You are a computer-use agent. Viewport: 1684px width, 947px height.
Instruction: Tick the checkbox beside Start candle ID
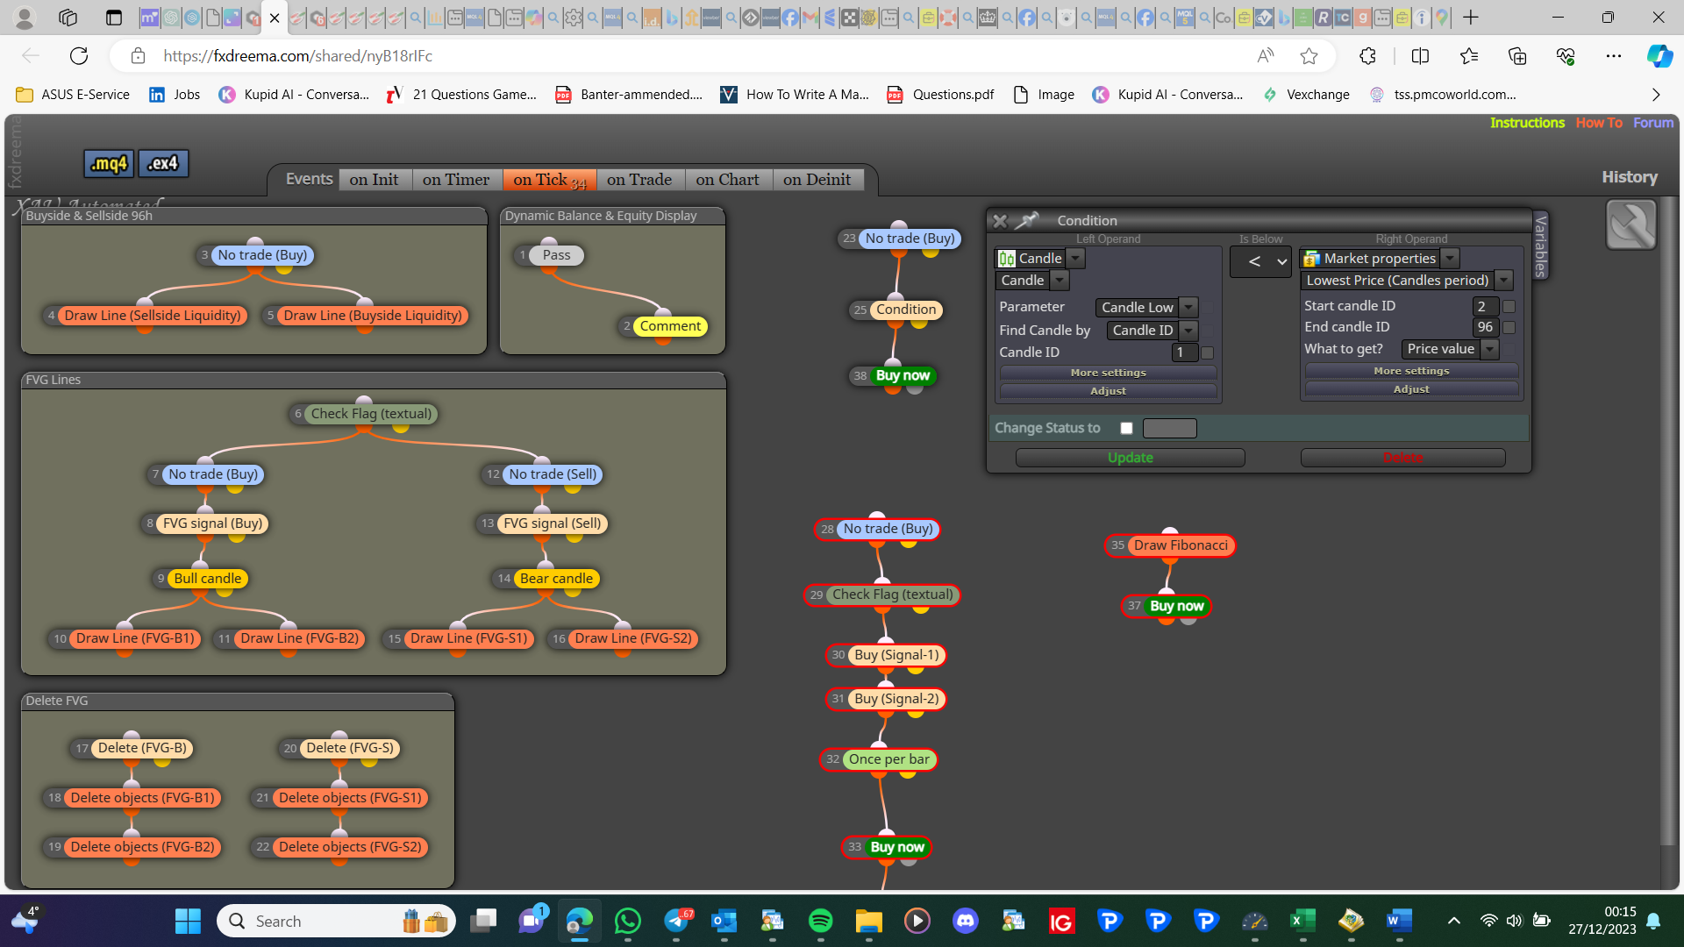tap(1509, 306)
